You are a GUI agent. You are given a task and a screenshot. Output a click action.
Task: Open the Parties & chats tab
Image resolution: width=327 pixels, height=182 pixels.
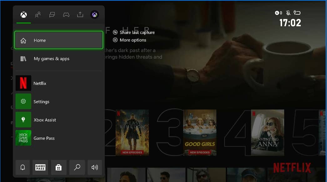[52, 15]
